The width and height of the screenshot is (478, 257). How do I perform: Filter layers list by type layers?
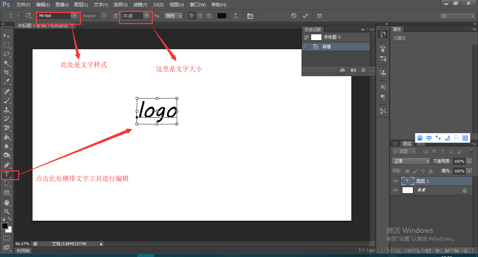(x=443, y=152)
